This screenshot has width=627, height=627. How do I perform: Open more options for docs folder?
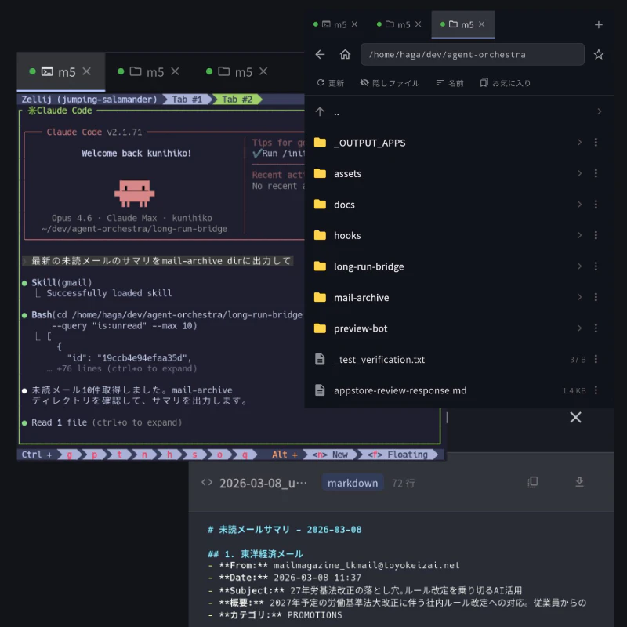(x=596, y=205)
